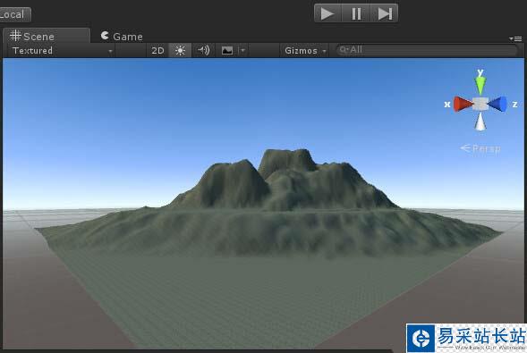Click the Step frame button
Image resolution: width=527 pixels, height=353 pixels.
pos(384,13)
